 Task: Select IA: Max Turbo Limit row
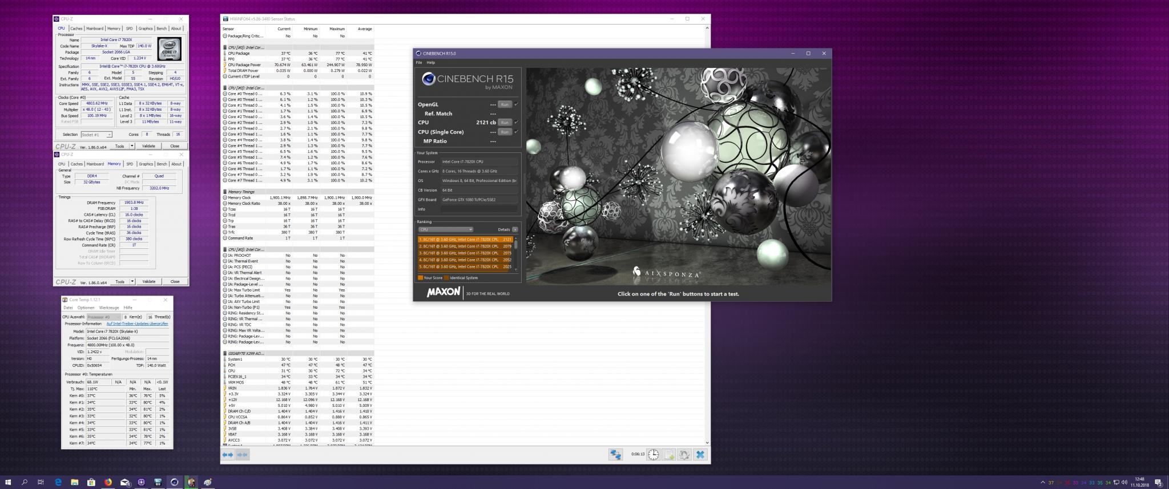coord(297,290)
